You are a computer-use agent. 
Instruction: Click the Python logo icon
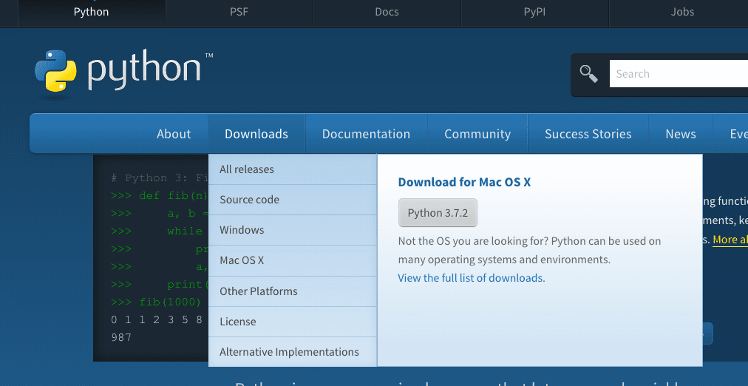[x=55, y=71]
